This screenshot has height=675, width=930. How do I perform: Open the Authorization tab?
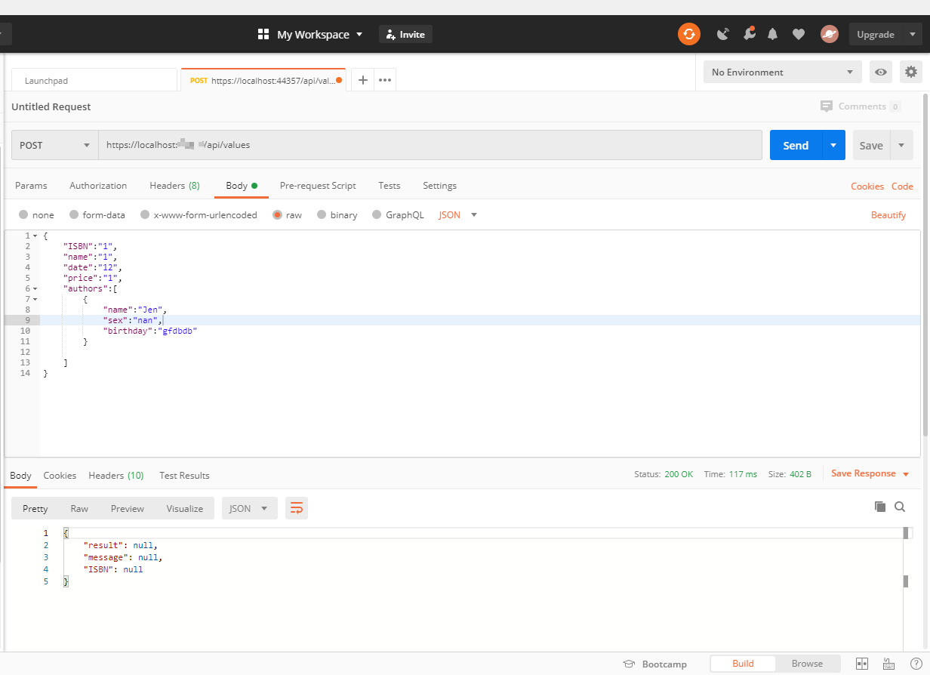point(98,185)
